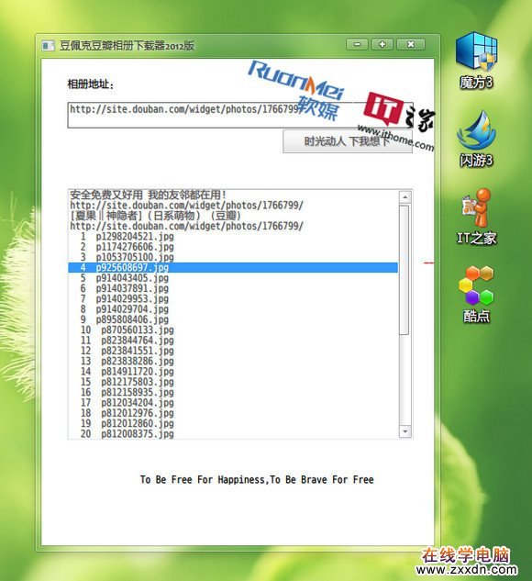Select list row p914043405.jpg
The width and height of the screenshot is (532, 581).
[x=233, y=278]
